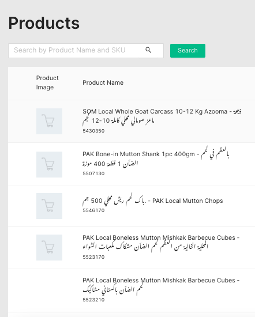Image resolution: width=255 pixels, height=317 pixels.
Task: Open cart placeholder image for Mutton Shank product
Action: (49, 164)
